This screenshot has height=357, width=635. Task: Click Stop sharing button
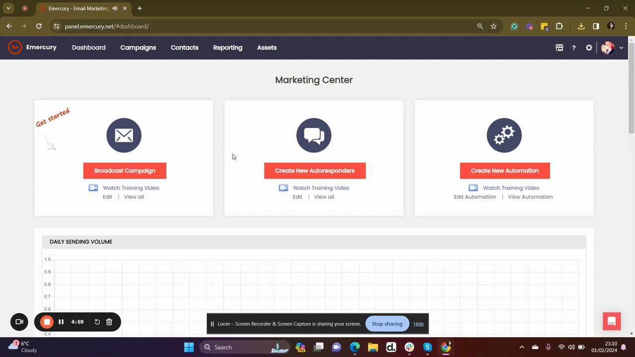point(387,324)
